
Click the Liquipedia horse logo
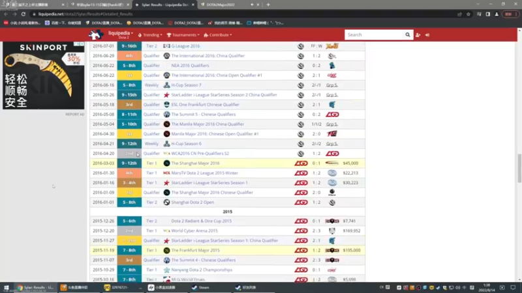click(x=96, y=35)
